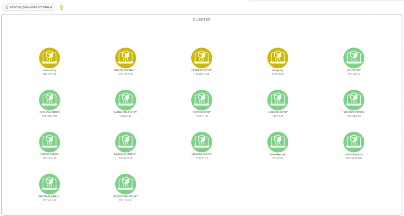Screen dimensions: 404x216
Task: Click the SULGIPE-PROXY client icon
Action: (354, 100)
